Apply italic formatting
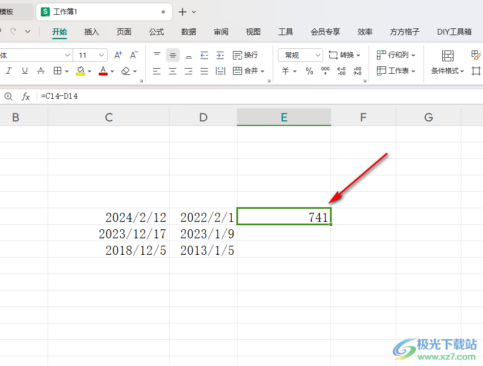 (9, 71)
